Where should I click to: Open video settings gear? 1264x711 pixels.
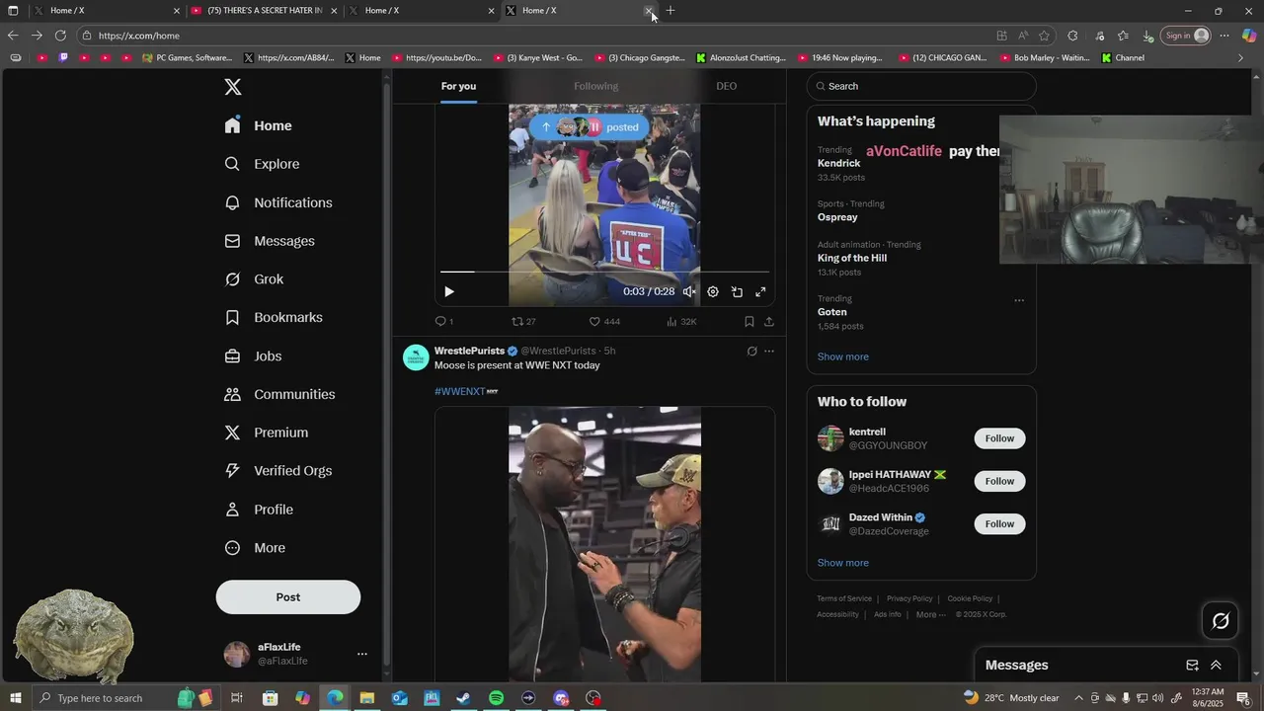click(x=713, y=292)
